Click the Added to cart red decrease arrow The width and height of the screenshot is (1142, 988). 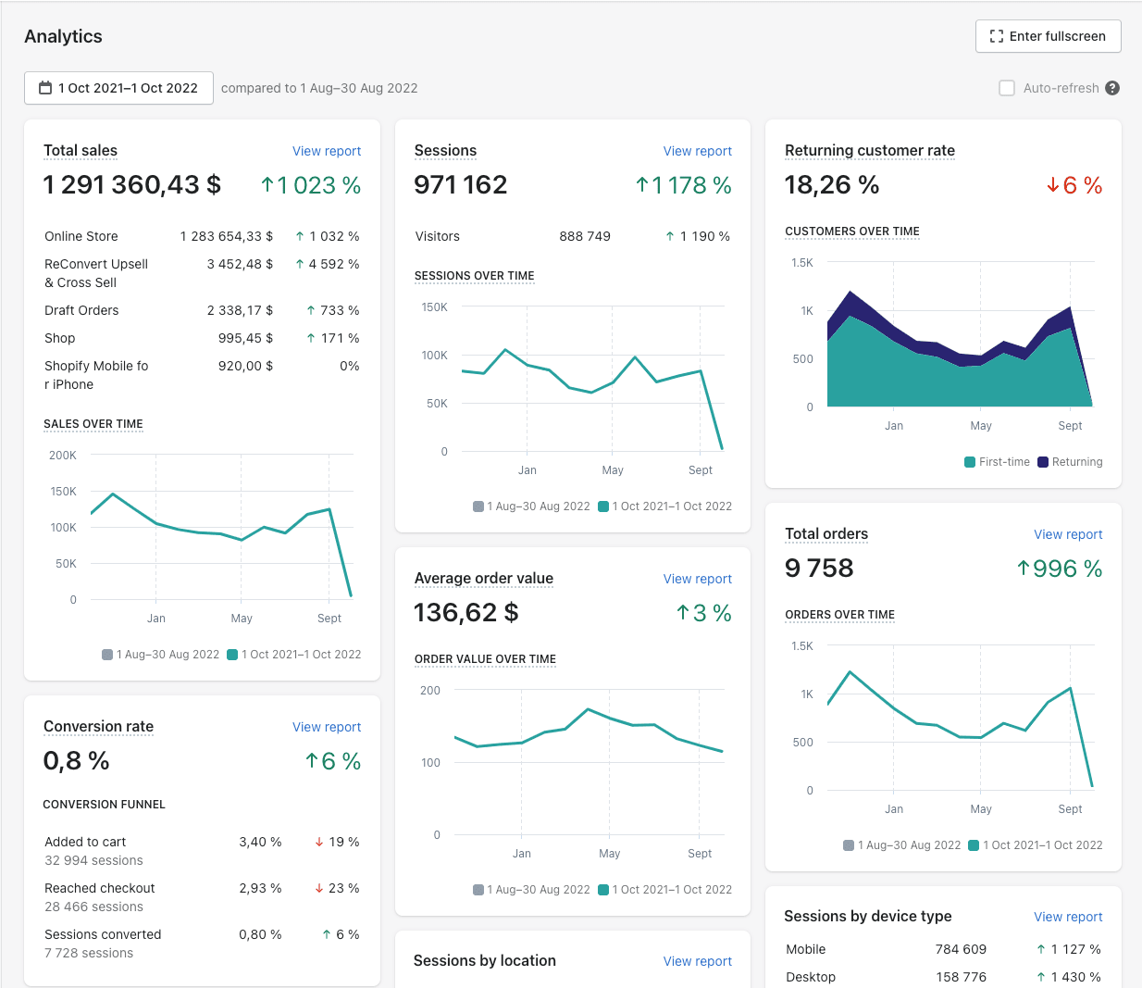(x=319, y=842)
